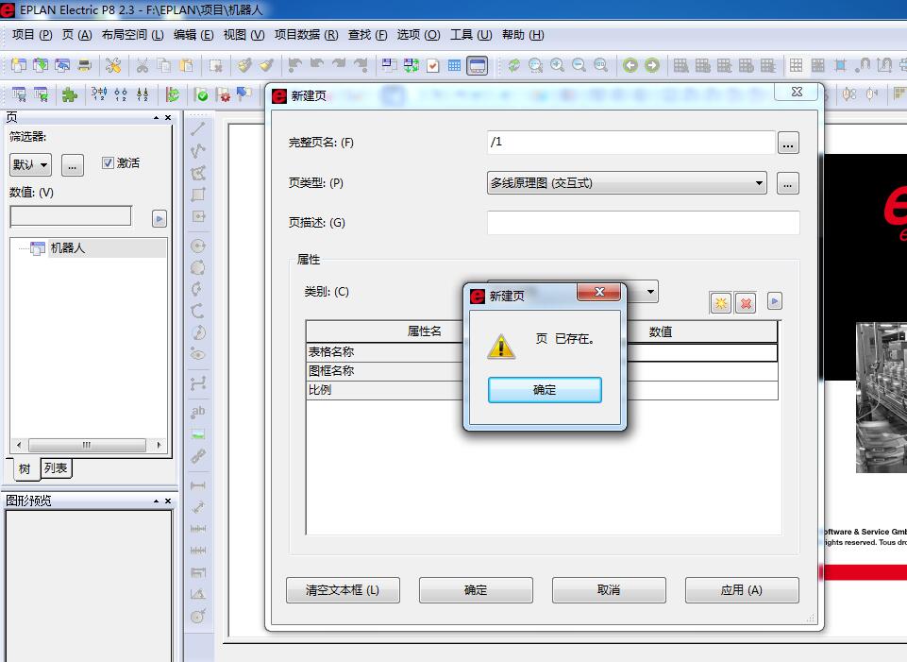Click the zoom out magnifier icon

point(578,65)
